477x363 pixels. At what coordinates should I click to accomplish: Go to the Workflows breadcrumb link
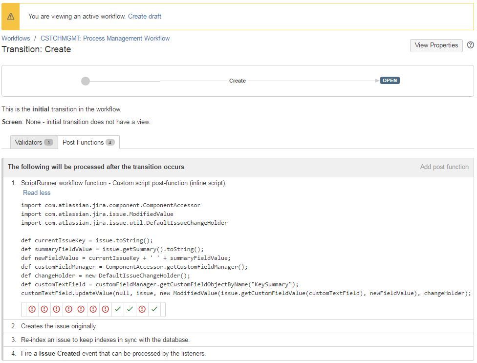16,38
